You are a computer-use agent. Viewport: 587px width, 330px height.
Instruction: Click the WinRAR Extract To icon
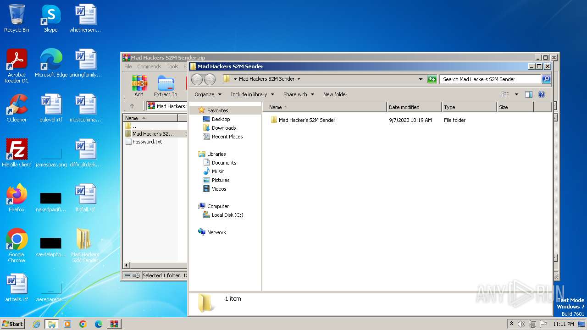tap(166, 86)
